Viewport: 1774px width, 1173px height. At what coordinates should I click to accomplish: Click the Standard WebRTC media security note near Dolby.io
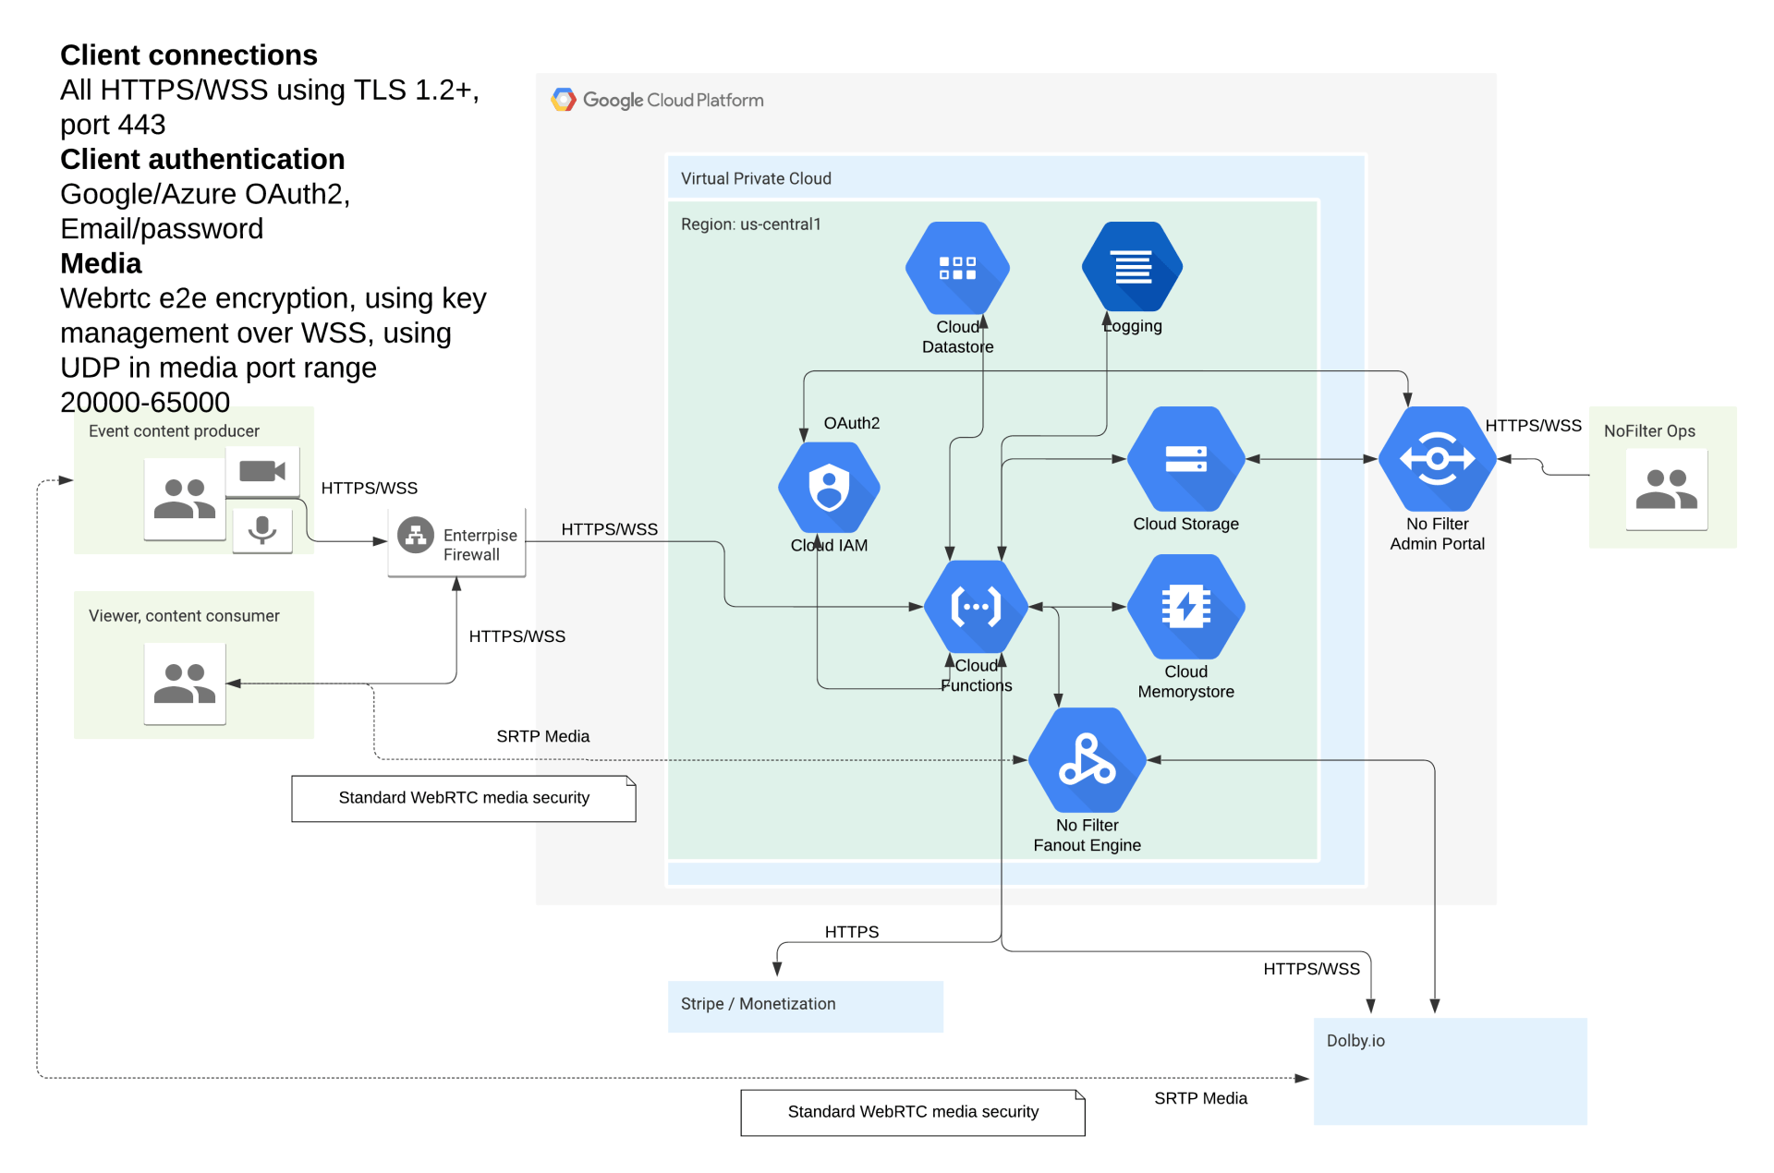[913, 1112]
